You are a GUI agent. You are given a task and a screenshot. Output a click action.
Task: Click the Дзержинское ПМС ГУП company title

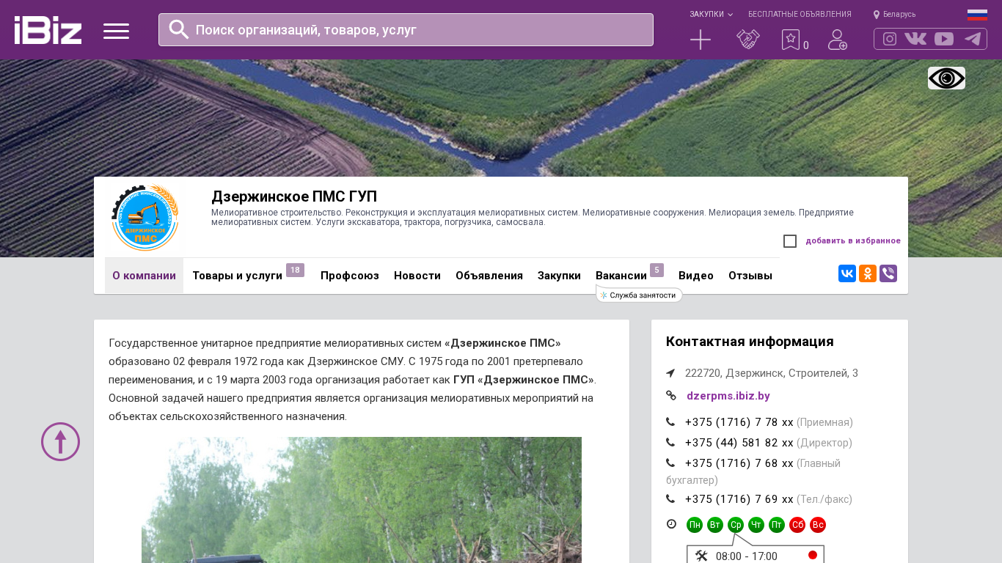point(294,196)
